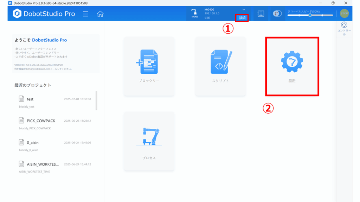Click timestamp 2025-07-01 10:36:38
The width and height of the screenshot is (360, 202).
coord(78,99)
